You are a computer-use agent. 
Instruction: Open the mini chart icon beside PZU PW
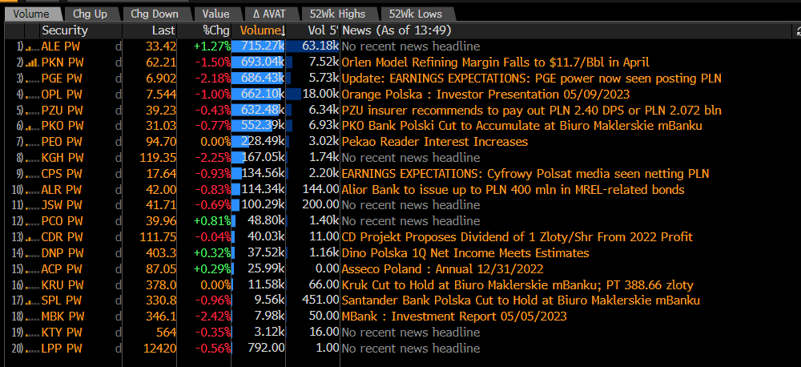click(32, 111)
